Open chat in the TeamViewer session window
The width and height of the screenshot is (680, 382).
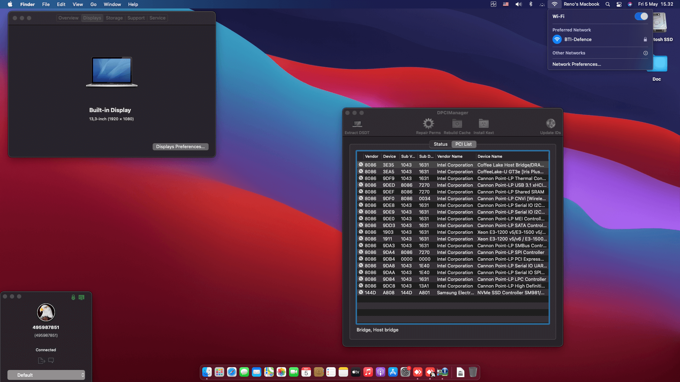tap(51, 360)
